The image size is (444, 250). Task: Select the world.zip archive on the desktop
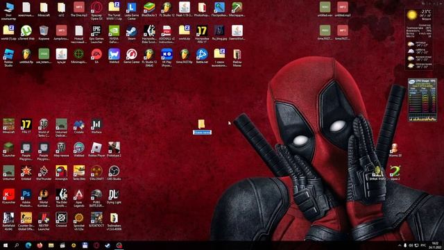[x=185, y=33]
